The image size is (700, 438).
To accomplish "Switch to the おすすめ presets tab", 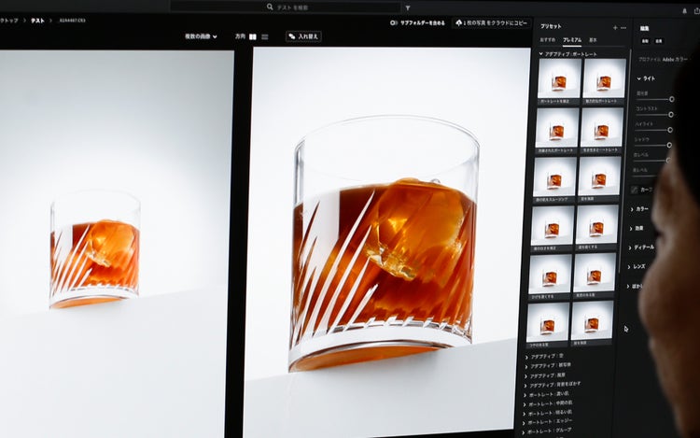I will click(x=548, y=40).
